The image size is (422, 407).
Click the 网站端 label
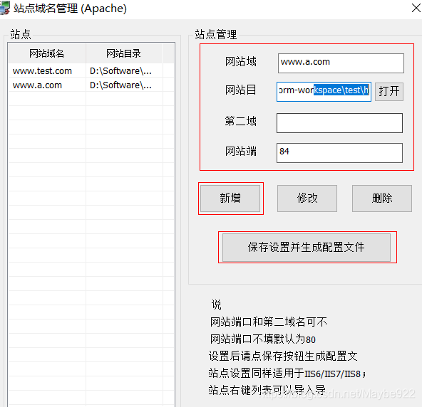[241, 152]
